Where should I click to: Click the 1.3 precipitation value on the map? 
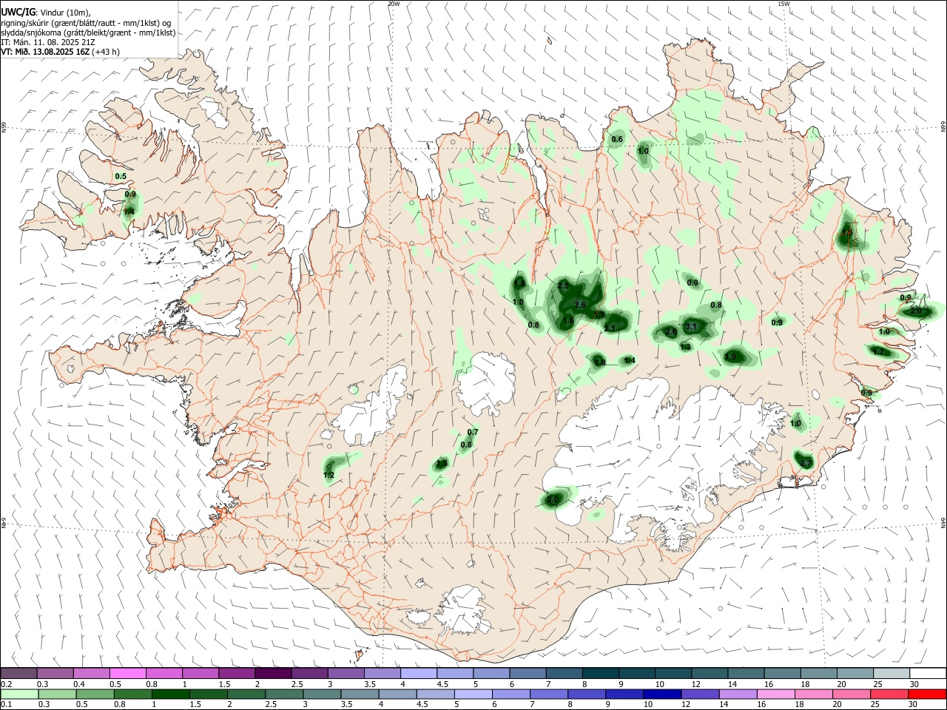(x=685, y=347)
